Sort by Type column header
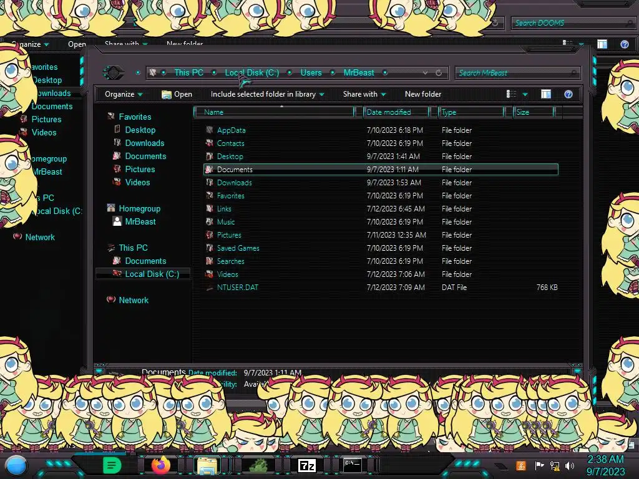 pos(471,112)
